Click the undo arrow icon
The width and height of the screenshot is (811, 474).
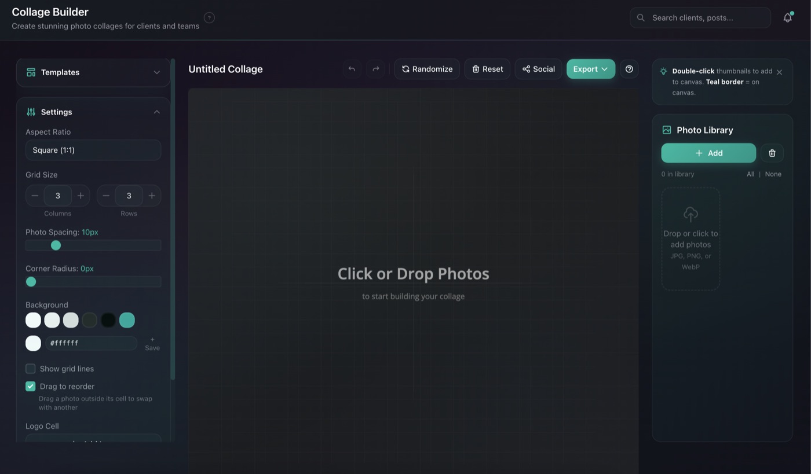[352, 68]
